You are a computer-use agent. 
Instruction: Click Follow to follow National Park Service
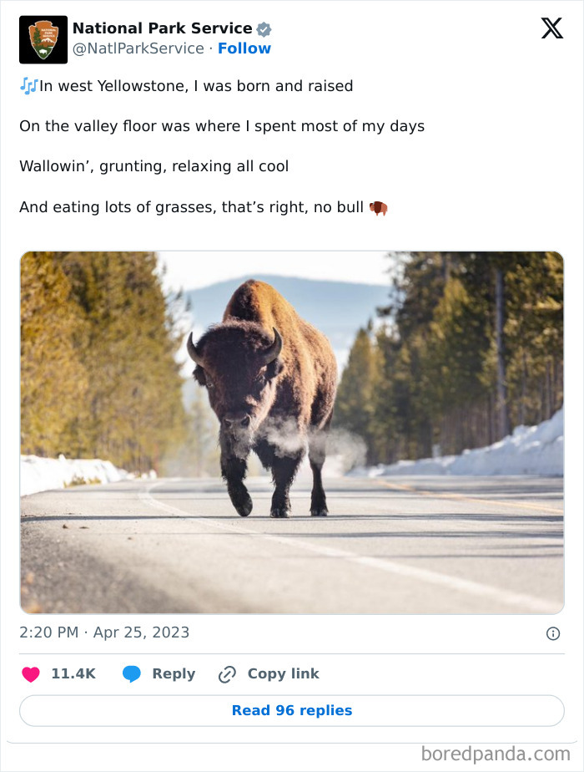coord(244,48)
